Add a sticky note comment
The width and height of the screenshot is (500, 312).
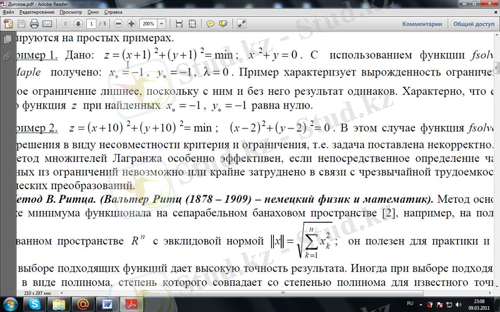[210, 24]
